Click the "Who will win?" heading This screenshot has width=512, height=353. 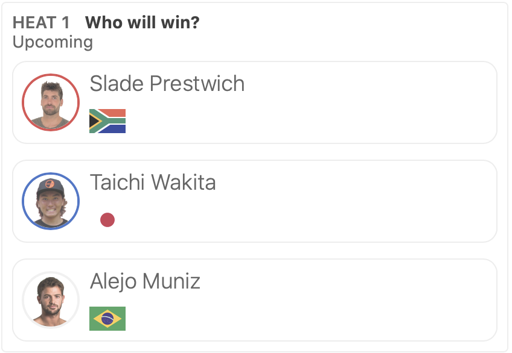coord(142,23)
